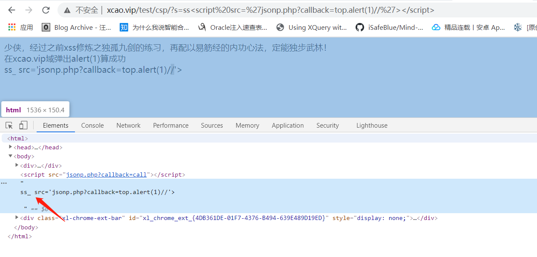
Task: Open the Application tab
Action: (288, 125)
